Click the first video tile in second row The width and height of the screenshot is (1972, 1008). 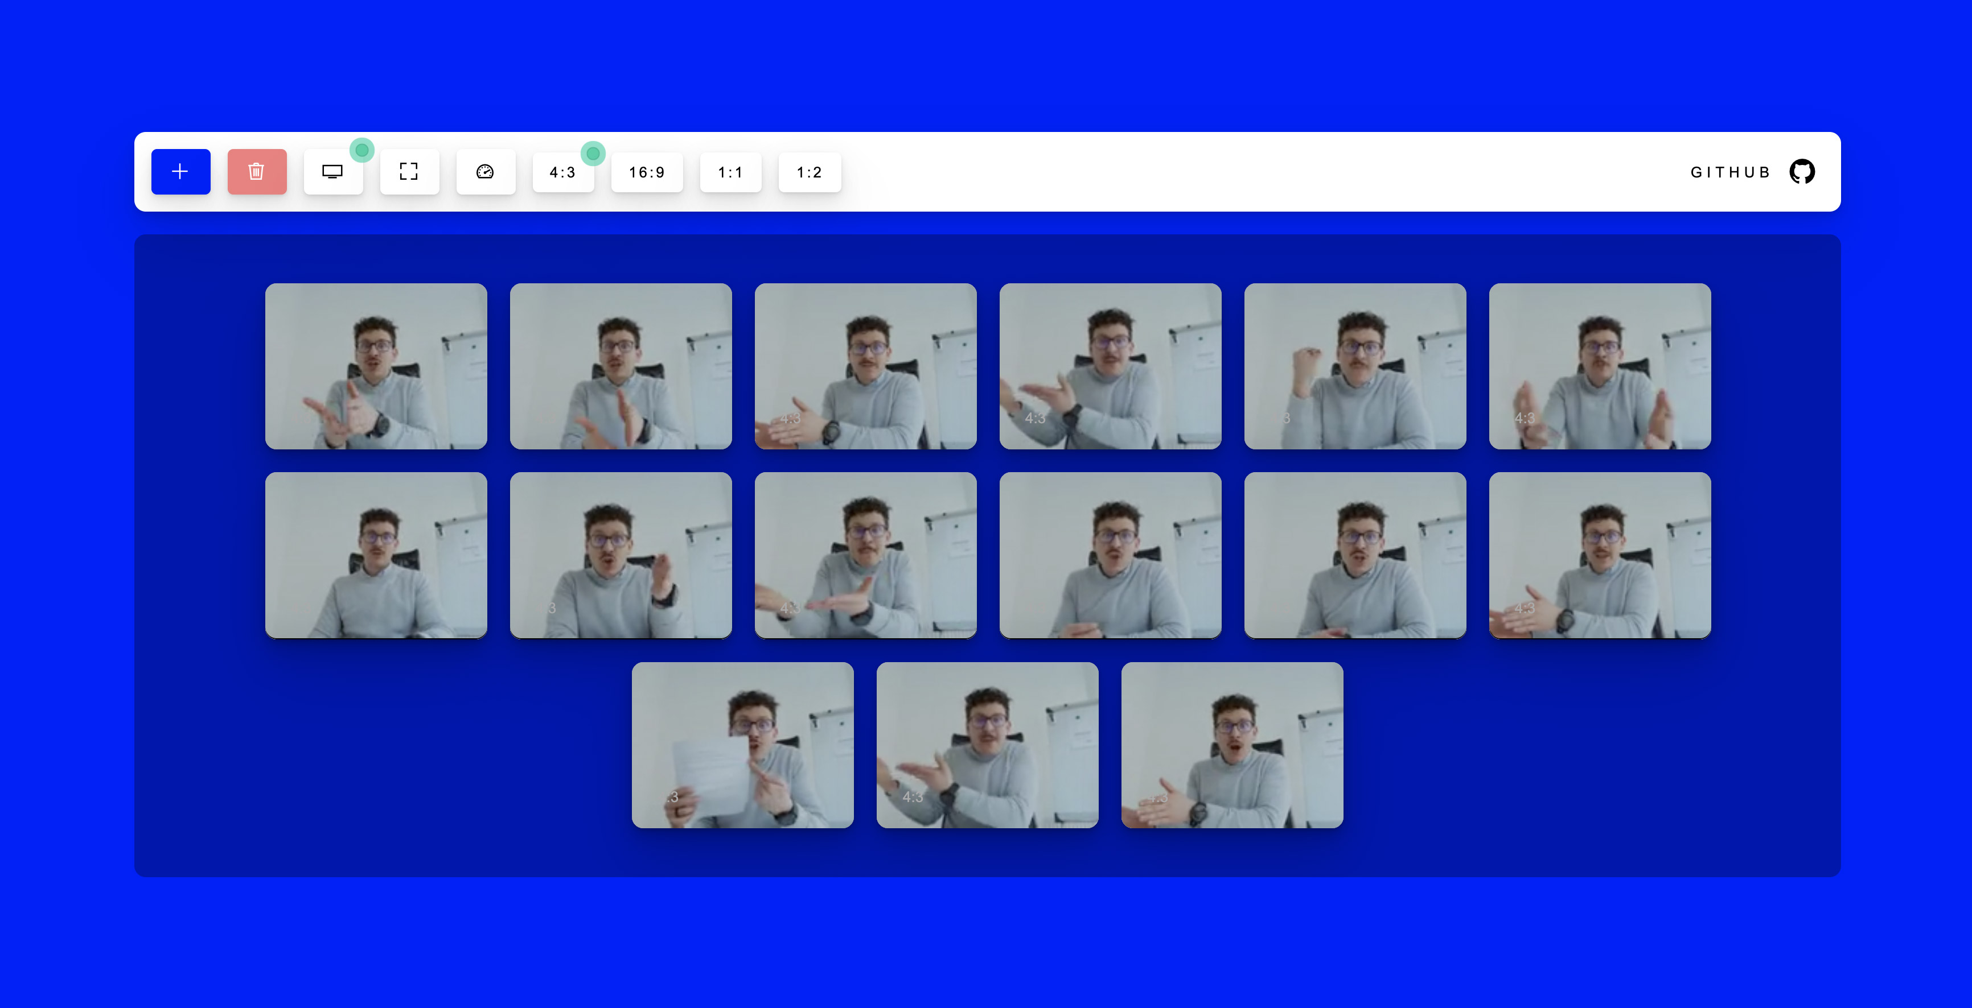pyautogui.click(x=376, y=555)
